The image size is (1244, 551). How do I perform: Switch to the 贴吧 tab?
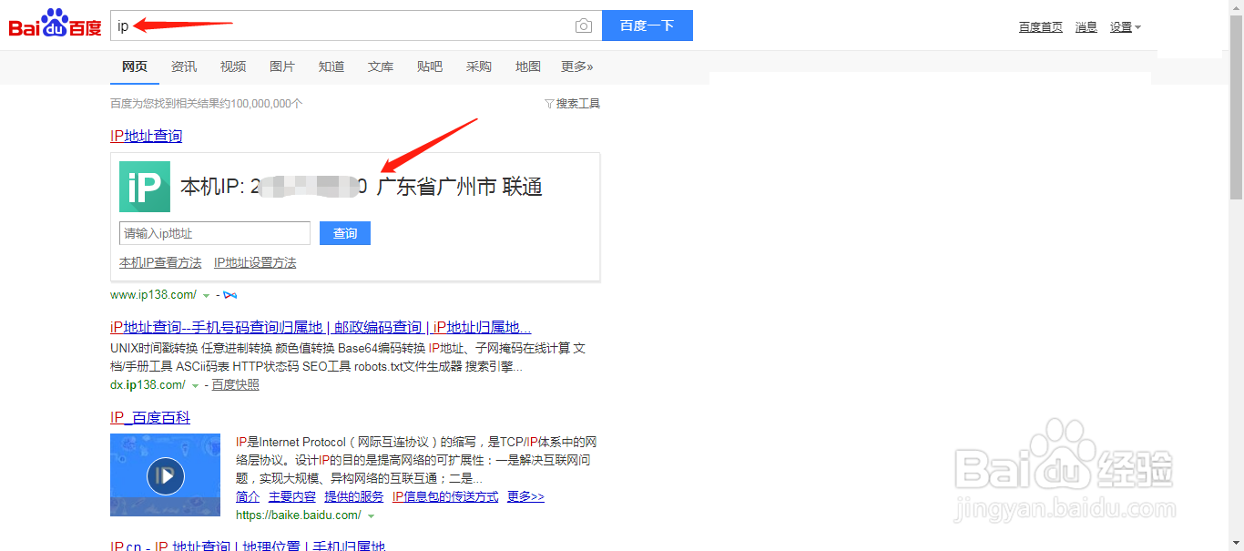(x=430, y=66)
